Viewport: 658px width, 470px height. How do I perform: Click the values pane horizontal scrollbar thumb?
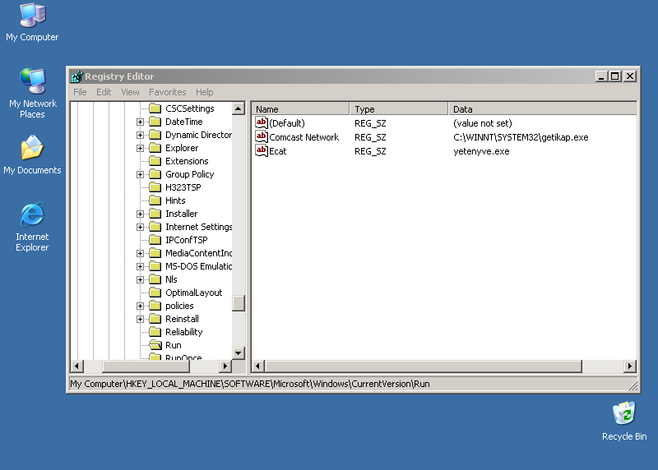423,366
